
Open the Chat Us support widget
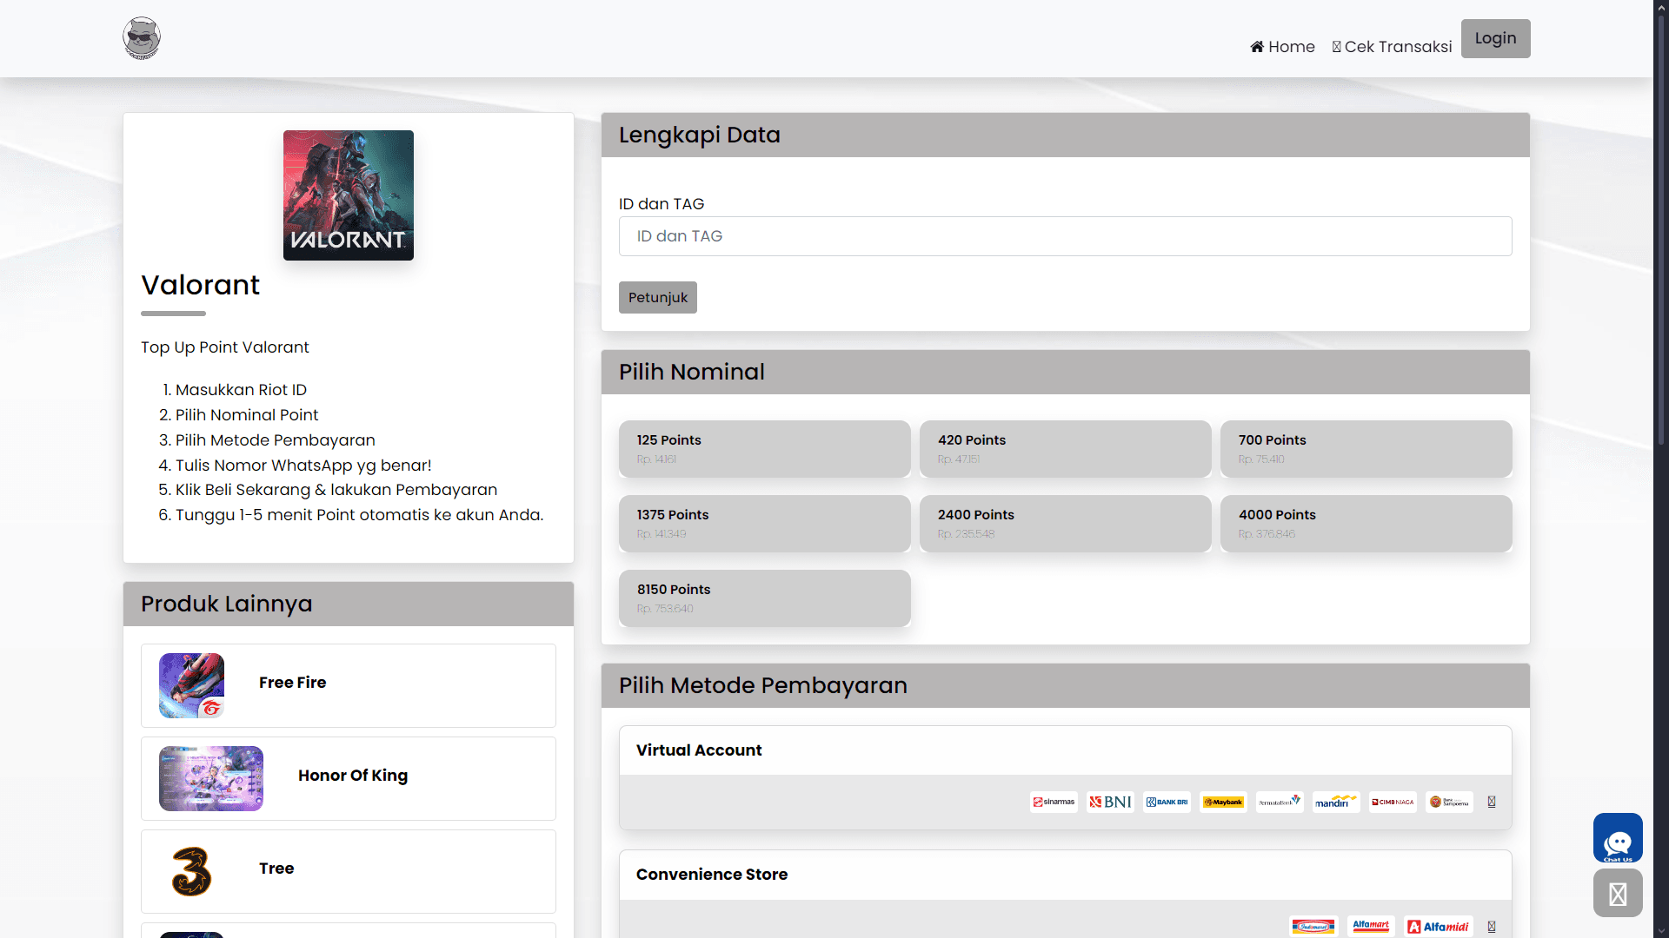(1617, 838)
